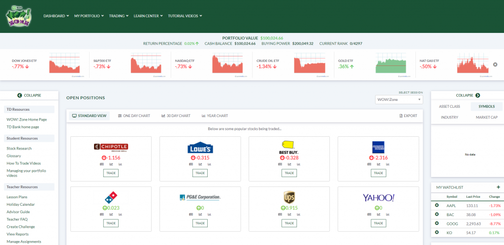Screen dimensions: 504x245
Task: Collapse the right panel
Action: pos(468,95)
